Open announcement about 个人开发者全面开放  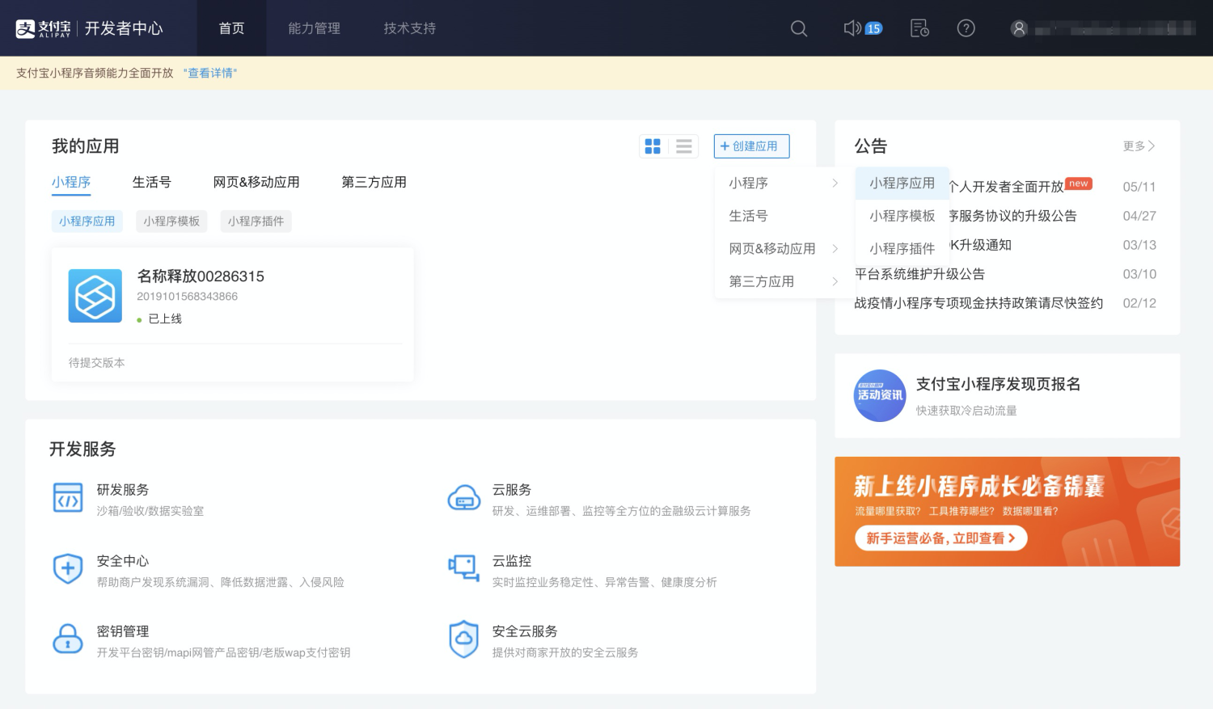coord(1007,187)
